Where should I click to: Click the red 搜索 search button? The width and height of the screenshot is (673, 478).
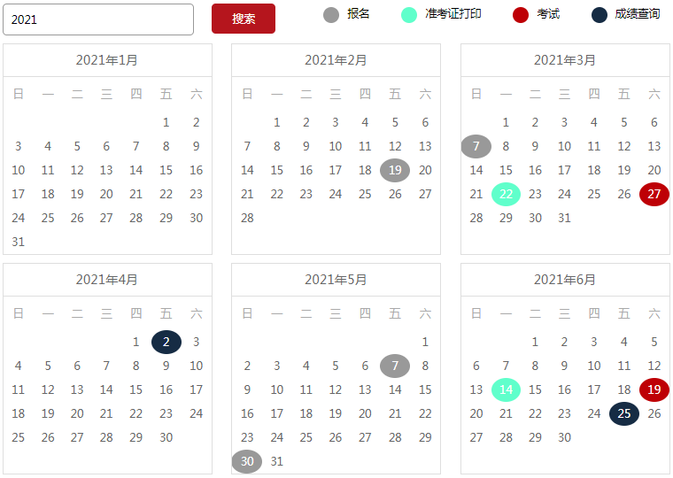coord(244,19)
